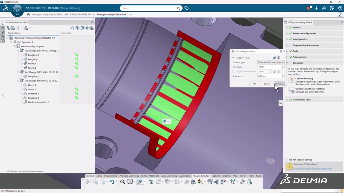Viewport: 344px width, 193px height.
Task: Click the Compute and Check Tool Path icon
Action: point(291,90)
